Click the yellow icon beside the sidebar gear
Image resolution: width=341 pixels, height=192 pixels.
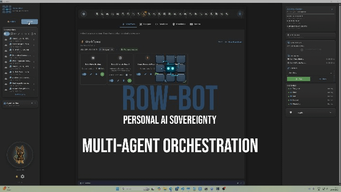[x=17, y=177]
